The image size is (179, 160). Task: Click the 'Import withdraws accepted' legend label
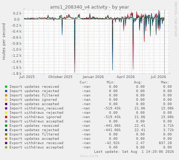pyautogui.click(x=36, y=121)
